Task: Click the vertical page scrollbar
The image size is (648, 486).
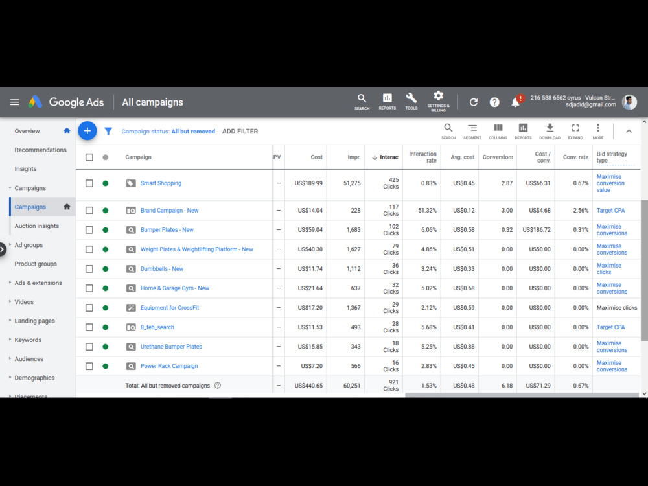Action: (x=644, y=271)
